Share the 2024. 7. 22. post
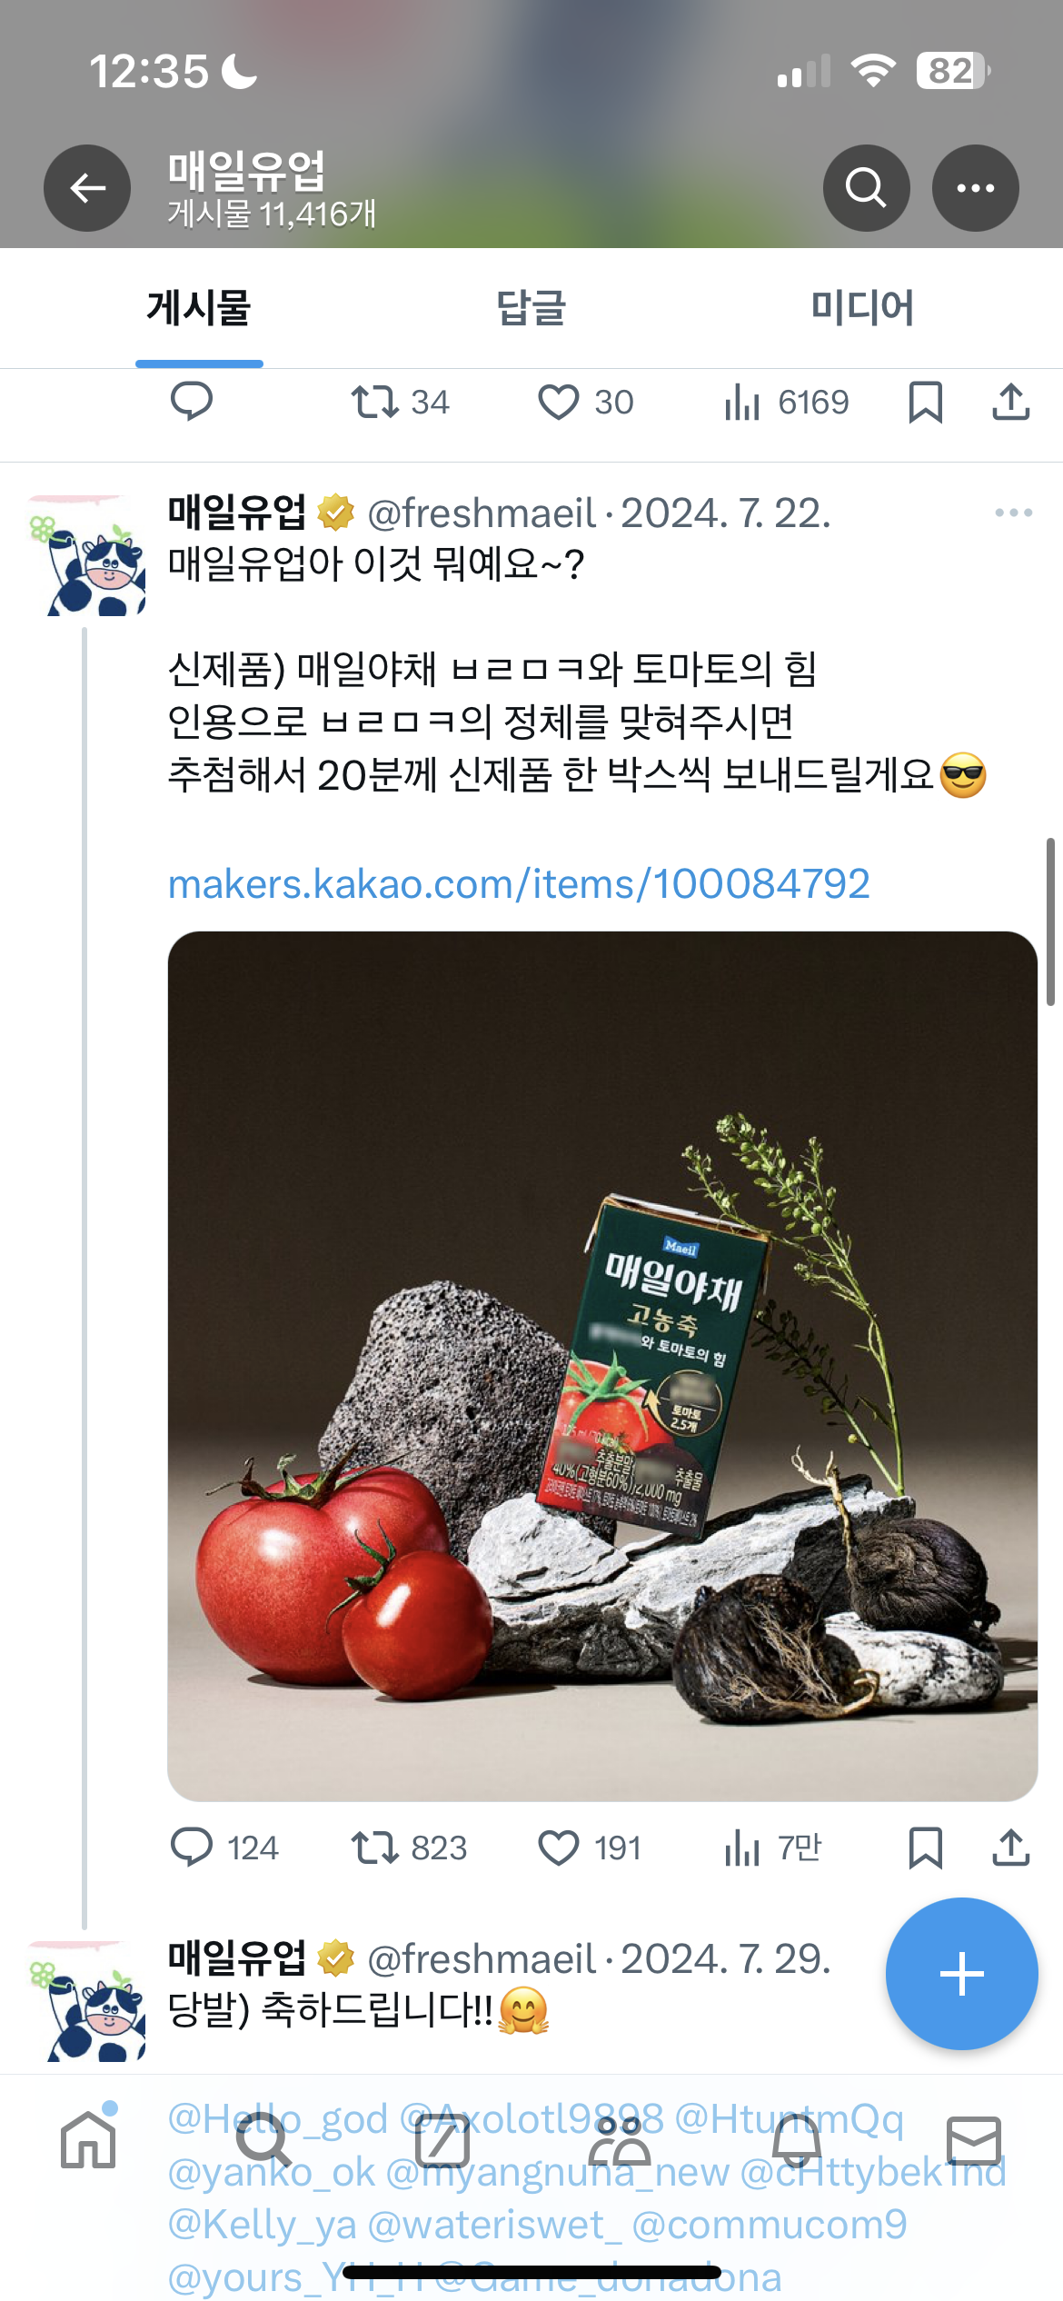Image resolution: width=1063 pixels, height=2301 pixels. pos(1010,1848)
